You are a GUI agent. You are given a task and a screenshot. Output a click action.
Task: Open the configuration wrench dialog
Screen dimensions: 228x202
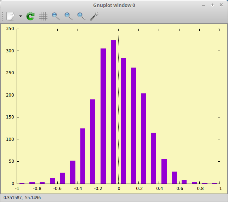(94, 16)
